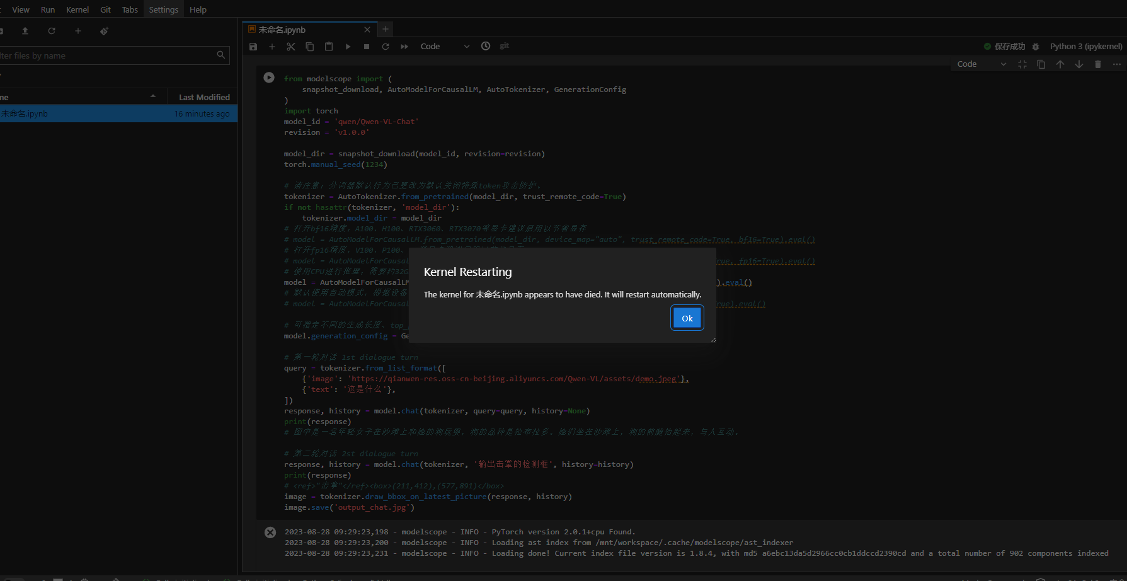This screenshot has height=581, width=1127.
Task: Sort files by Last Modified column
Action: point(204,97)
